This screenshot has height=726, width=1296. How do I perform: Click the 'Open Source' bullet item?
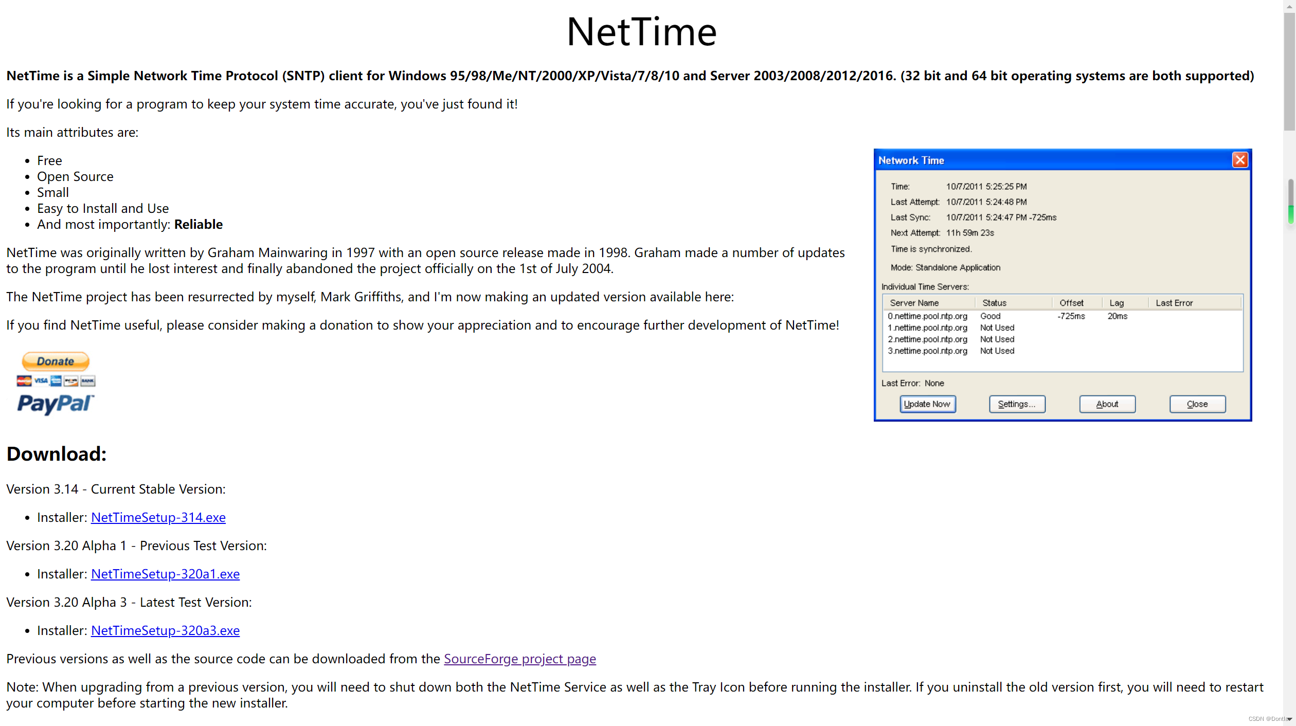coord(75,176)
